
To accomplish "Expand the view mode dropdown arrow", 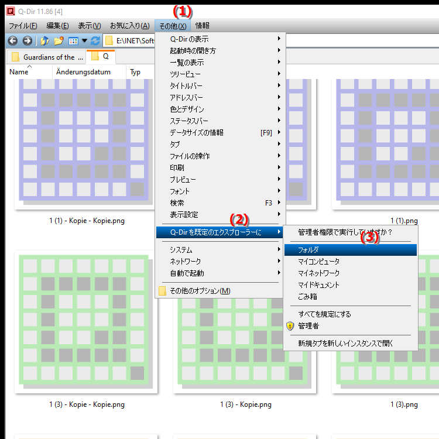I will (84, 41).
